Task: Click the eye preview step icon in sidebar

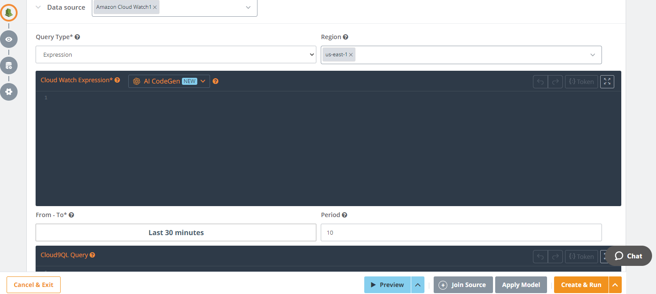Action: (x=9, y=39)
